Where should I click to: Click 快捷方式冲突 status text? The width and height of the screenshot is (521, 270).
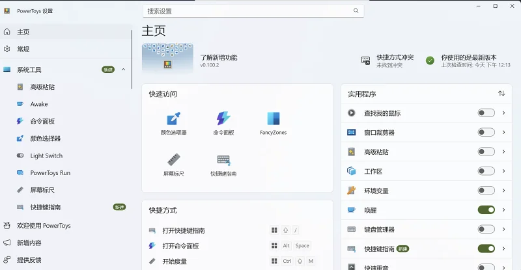[395, 57]
